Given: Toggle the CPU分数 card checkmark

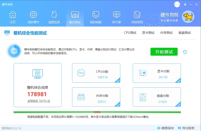Looking at the screenshot, I should coord(118,80).
